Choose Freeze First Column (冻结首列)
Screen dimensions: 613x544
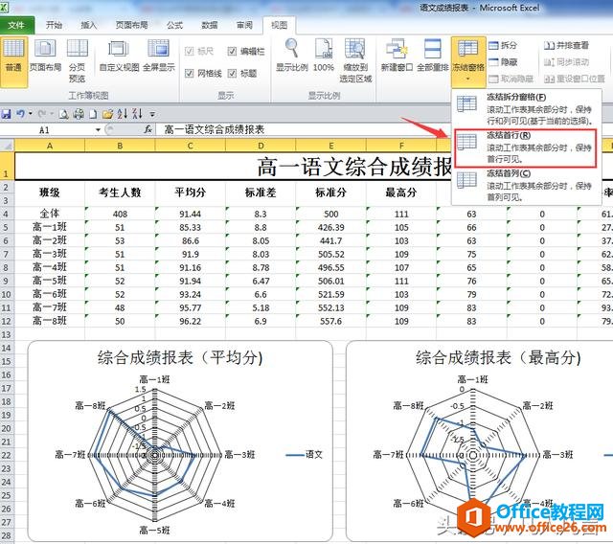coord(525,185)
